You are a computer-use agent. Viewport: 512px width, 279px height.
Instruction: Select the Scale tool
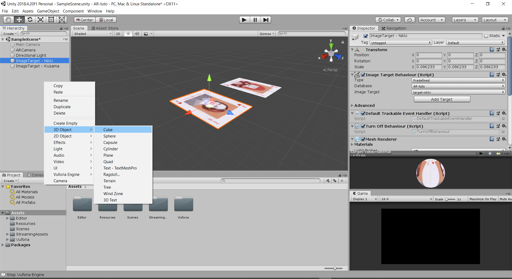click(41, 20)
